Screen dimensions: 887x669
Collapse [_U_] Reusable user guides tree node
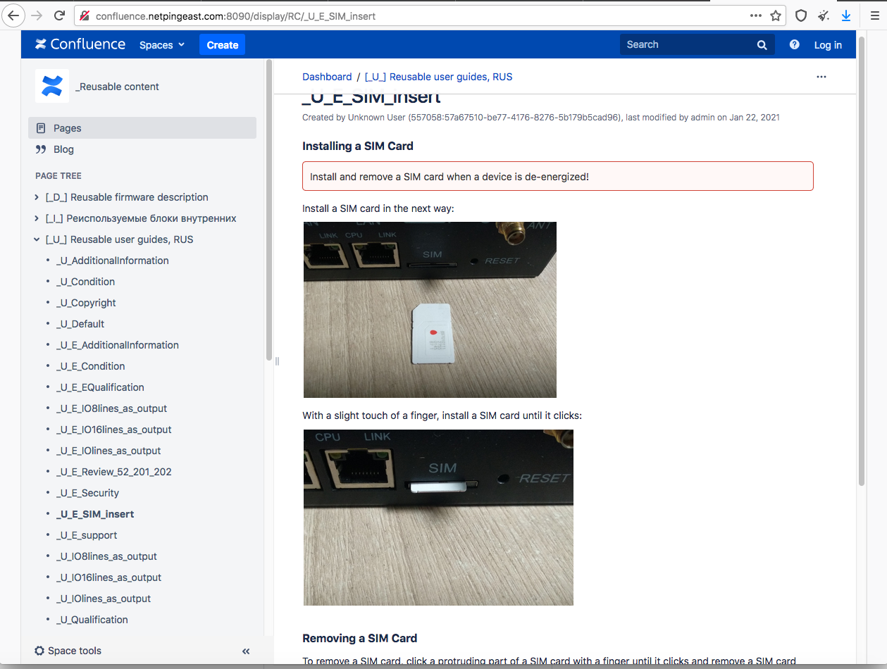click(37, 239)
